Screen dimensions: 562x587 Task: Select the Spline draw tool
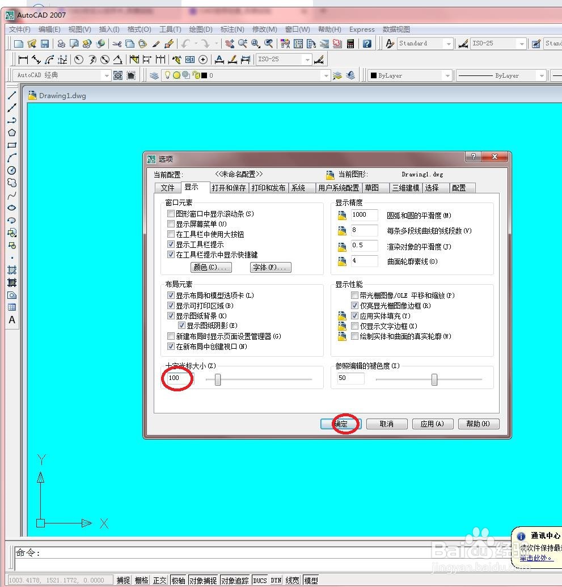[x=12, y=196]
